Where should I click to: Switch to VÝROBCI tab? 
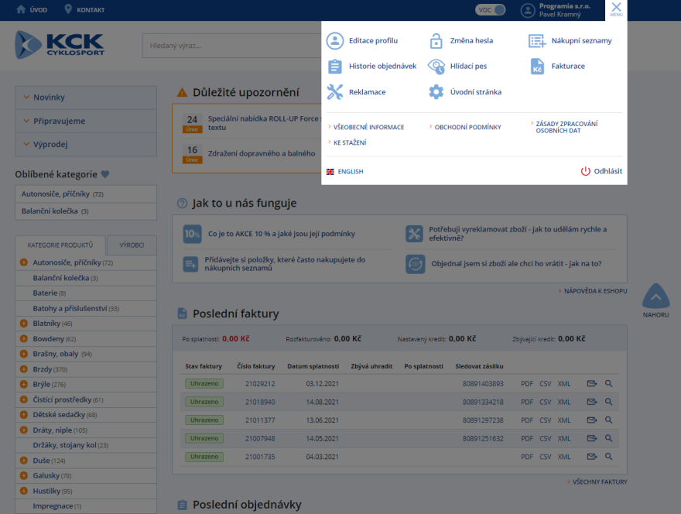point(132,245)
